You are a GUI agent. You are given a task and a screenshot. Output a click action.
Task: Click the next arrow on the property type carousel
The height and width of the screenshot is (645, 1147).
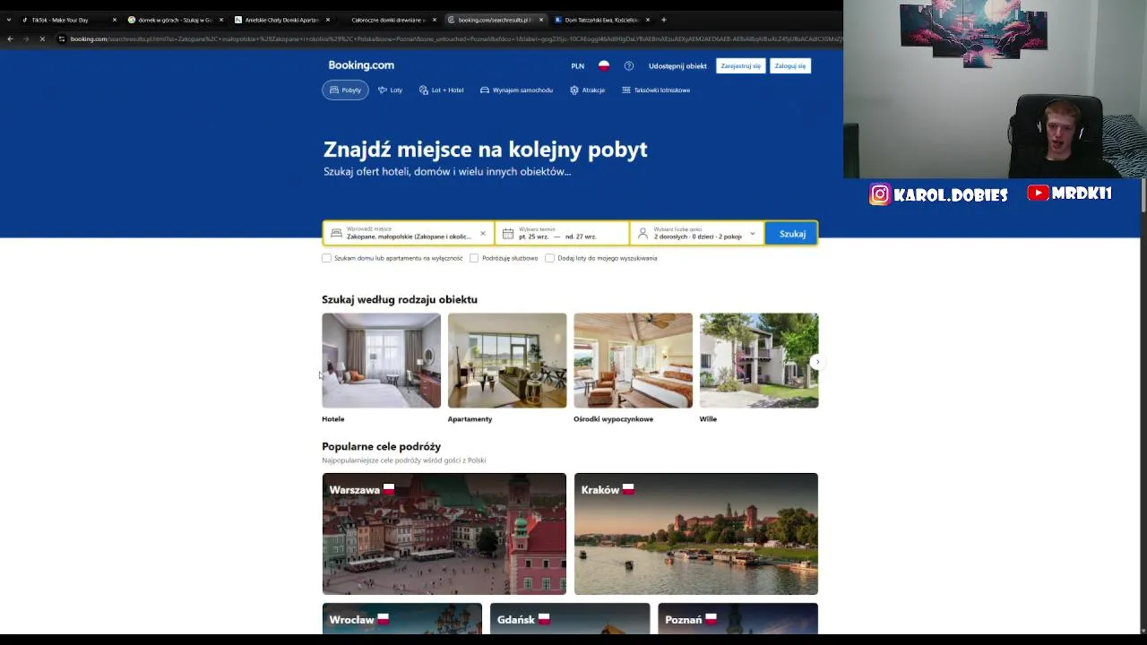tap(816, 362)
